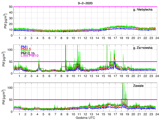160x120 pixels.
Task: Click hour 12 tick label under top panel
Action: click(x=85, y=38)
